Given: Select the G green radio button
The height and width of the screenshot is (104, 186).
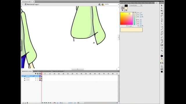Looking at the screenshot, I should coord(137,22).
